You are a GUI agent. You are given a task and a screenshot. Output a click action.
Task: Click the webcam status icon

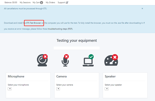[x=42, y=60]
